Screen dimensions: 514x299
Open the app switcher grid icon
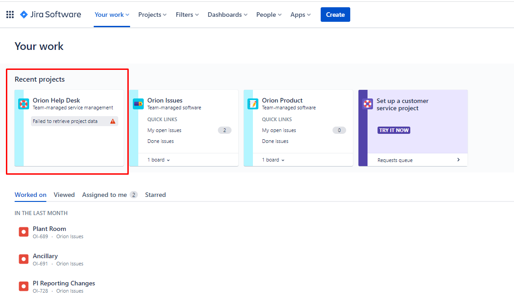click(x=10, y=15)
